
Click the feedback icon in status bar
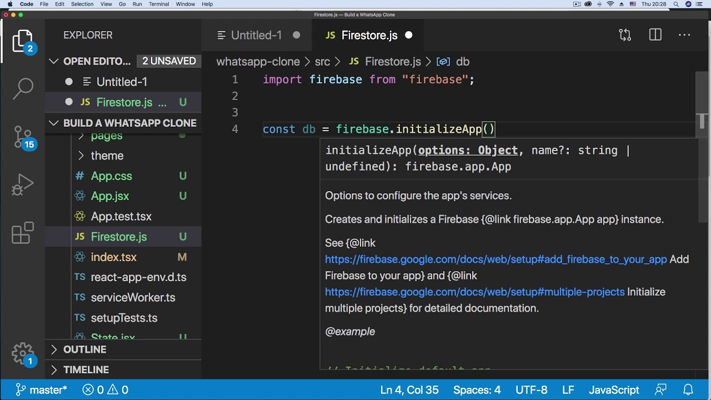(x=661, y=389)
